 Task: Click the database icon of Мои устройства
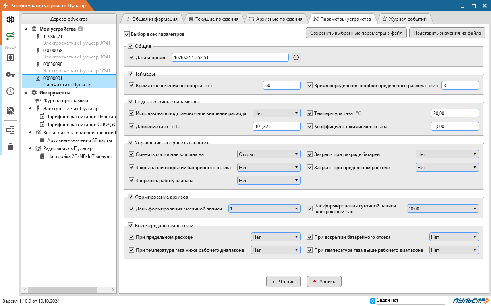(x=34, y=29)
